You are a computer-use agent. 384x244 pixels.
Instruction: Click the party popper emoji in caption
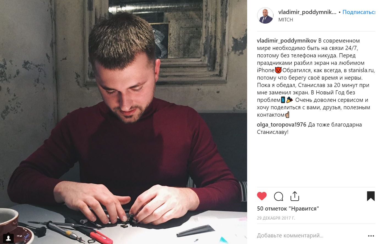pyautogui.click(x=290, y=100)
